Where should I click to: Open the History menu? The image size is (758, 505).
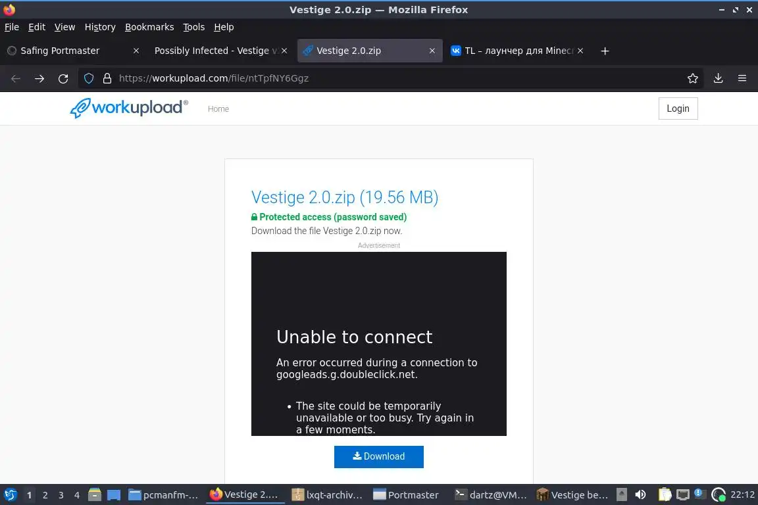tap(100, 27)
